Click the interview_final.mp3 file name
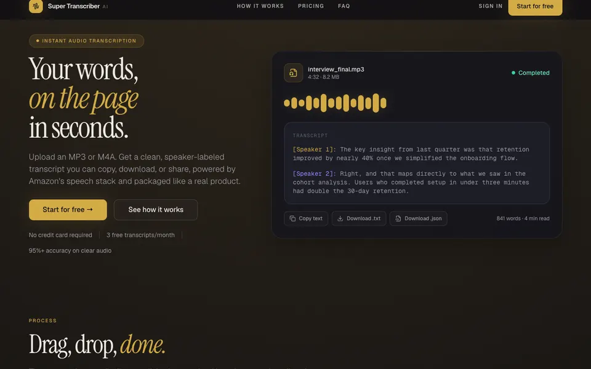 [x=336, y=69]
